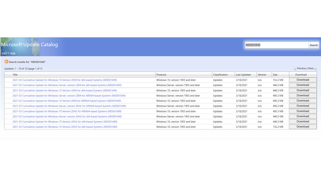Viewport: 321px width, 180px height.
Task: Open Windows Server version 2004 x64-based update link
Action: [x=67, y=85]
